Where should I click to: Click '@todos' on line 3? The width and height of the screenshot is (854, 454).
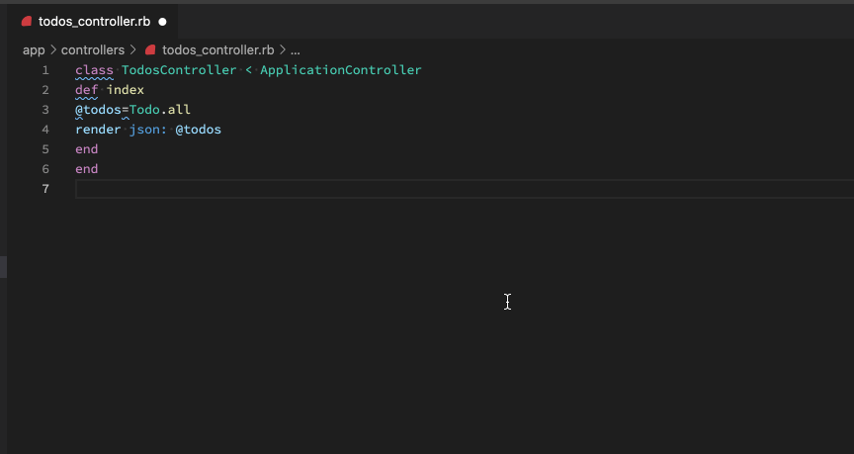[98, 110]
